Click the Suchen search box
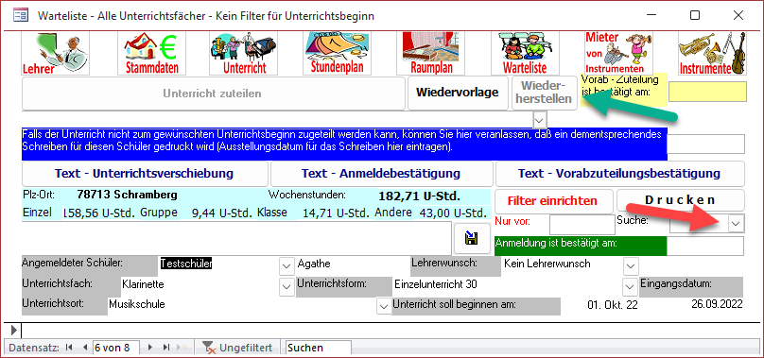 (x=318, y=348)
